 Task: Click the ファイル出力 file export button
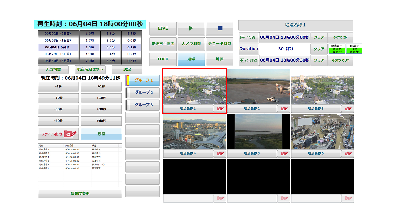[x=58, y=134]
